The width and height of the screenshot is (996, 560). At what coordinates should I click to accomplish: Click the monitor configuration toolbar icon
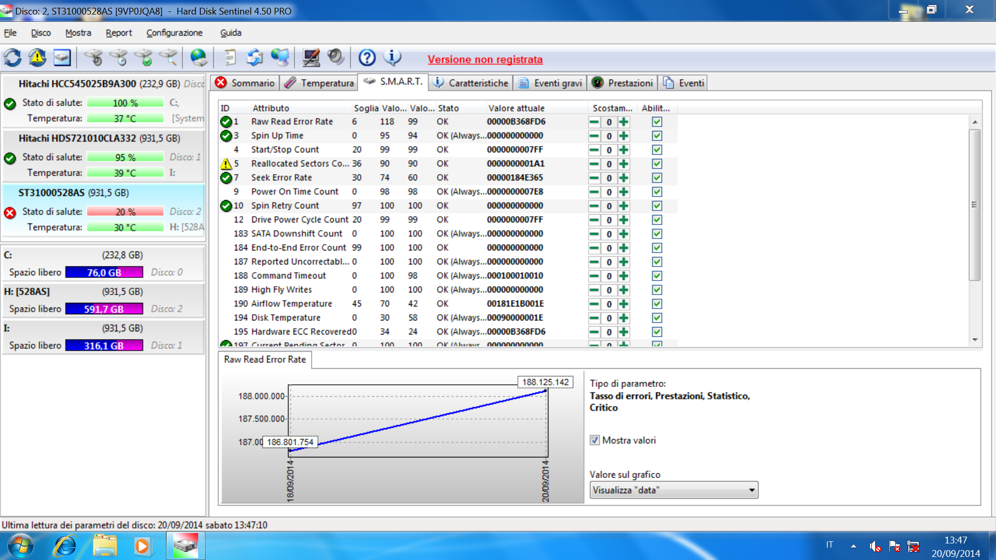[x=311, y=58]
